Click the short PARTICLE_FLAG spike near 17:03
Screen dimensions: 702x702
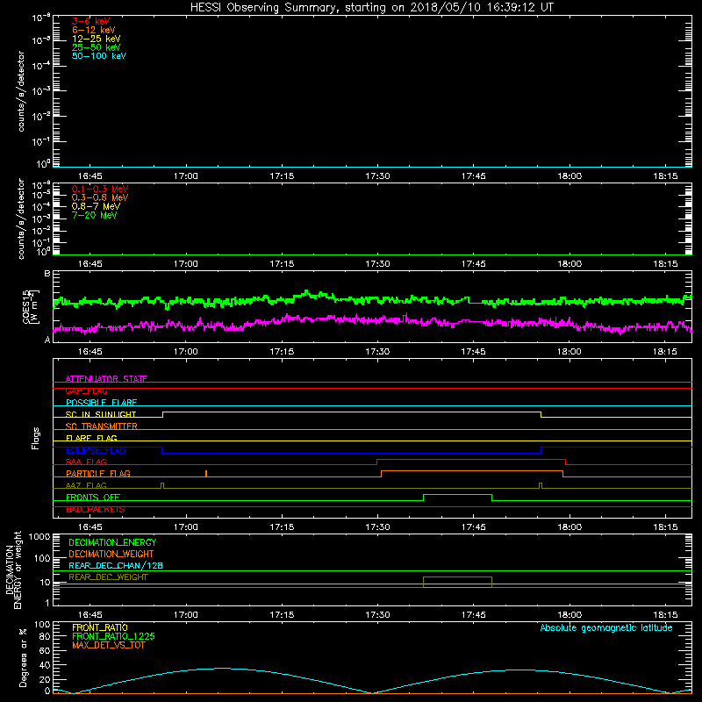[206, 473]
